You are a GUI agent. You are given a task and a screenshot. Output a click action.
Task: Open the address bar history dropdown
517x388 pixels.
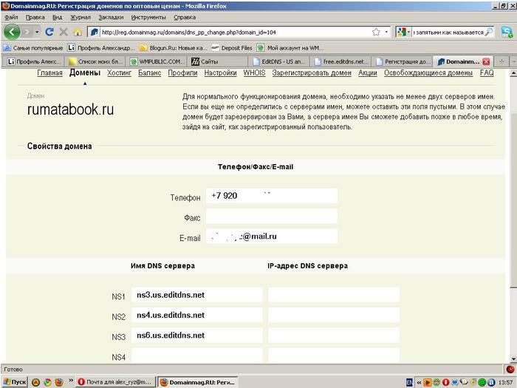pos(386,32)
